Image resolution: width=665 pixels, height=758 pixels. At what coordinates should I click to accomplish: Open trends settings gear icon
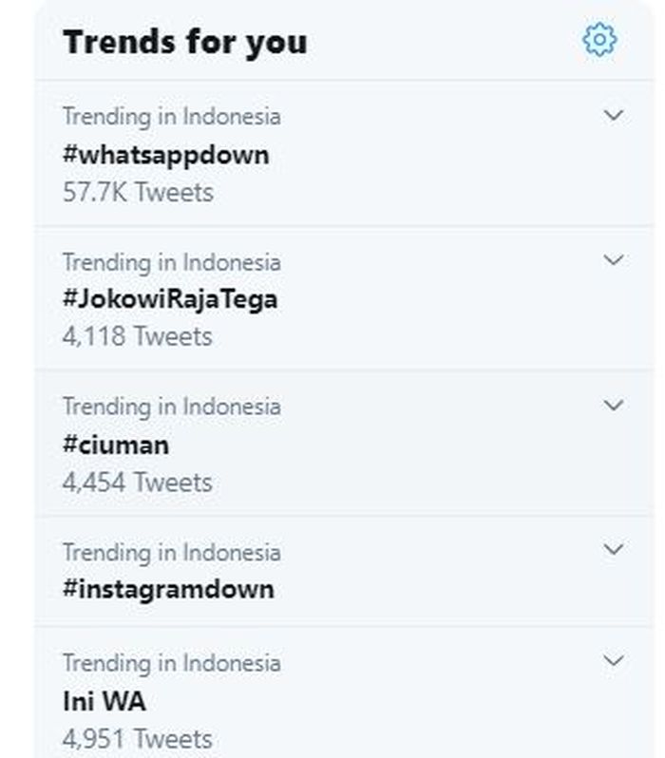[x=599, y=40]
